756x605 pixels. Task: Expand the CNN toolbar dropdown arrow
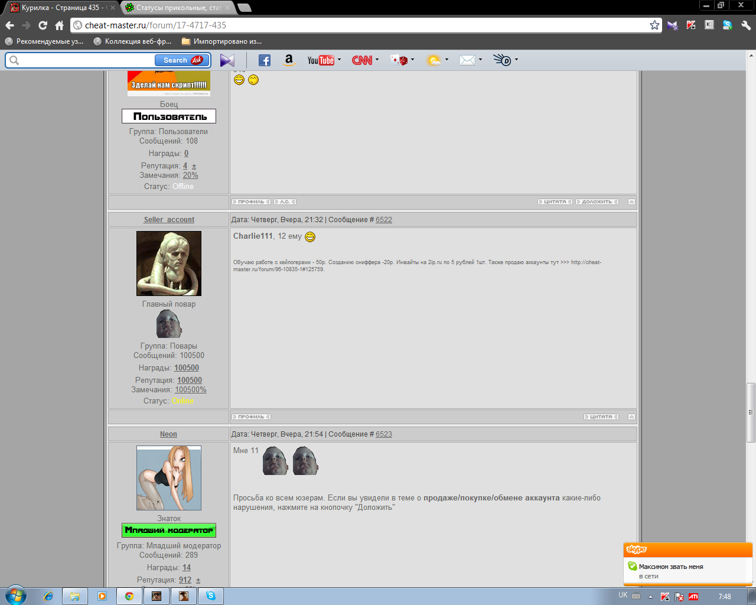point(377,60)
